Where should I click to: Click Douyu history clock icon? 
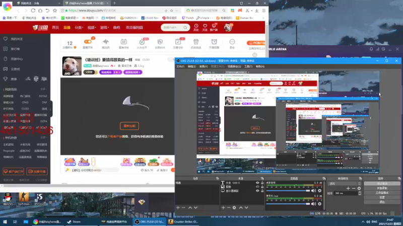(196, 26)
